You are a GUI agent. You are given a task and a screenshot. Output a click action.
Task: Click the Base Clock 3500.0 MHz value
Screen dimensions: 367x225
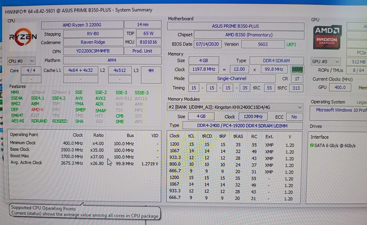72,150
